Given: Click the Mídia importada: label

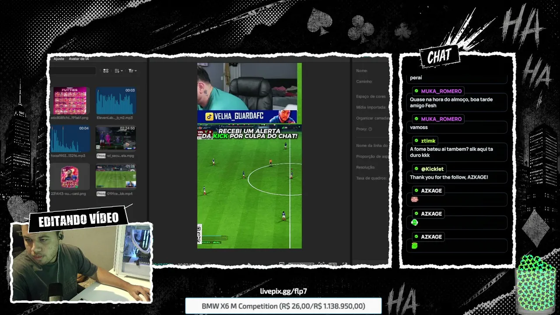Looking at the screenshot, I should 371,107.
